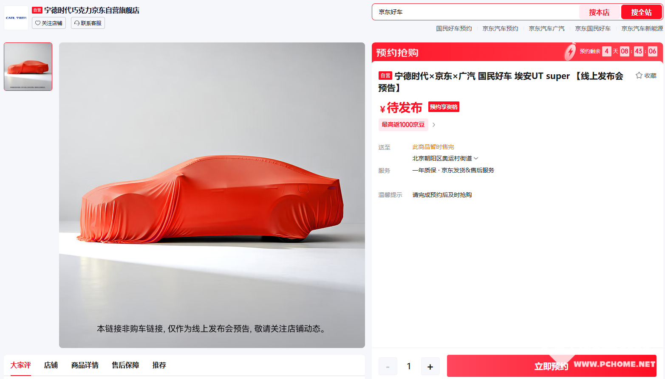Viewport: 665px width, 379px height.
Task: Click the 最高返1000京豆 promotion tag
Action: 403,125
